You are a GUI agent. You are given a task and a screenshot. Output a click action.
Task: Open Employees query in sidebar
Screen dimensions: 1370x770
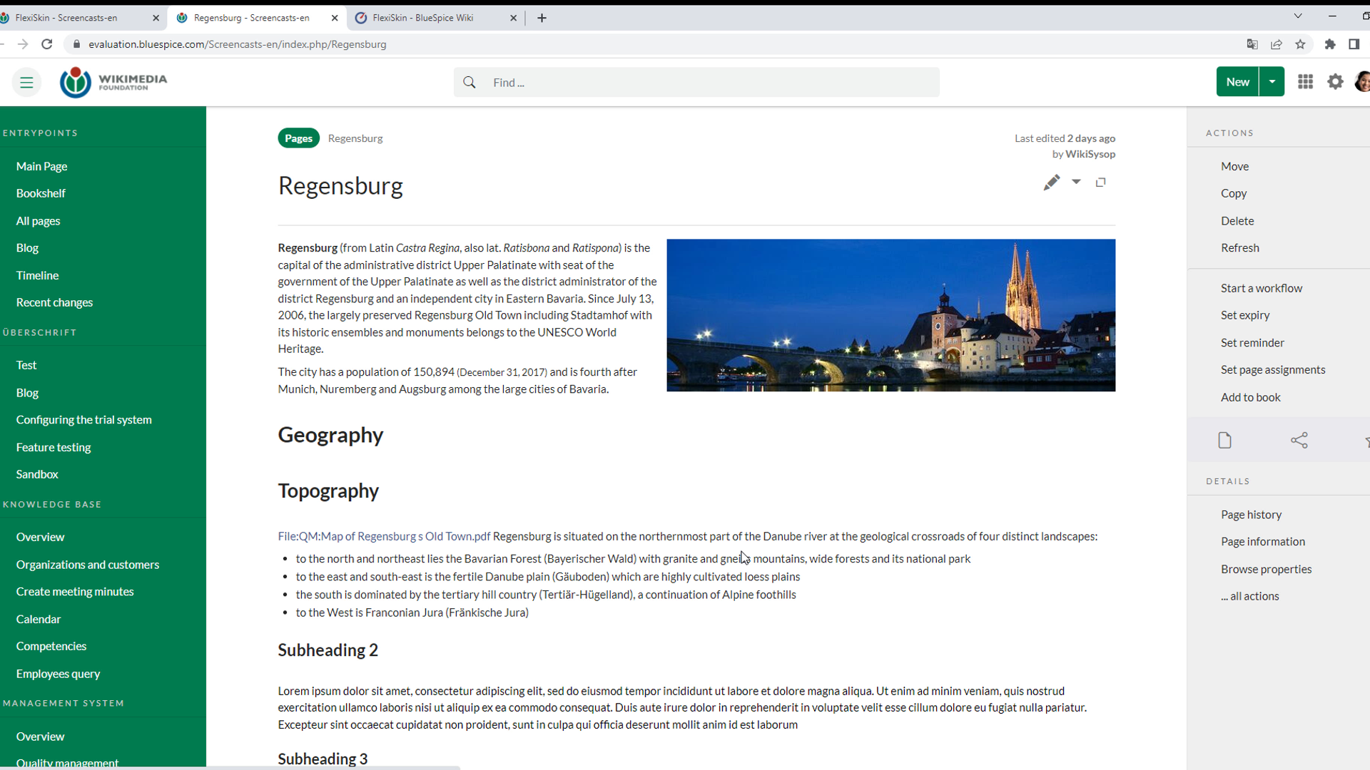(58, 674)
